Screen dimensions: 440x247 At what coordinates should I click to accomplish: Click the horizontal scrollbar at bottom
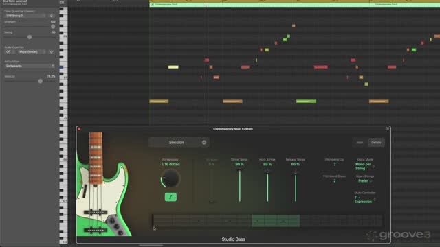(151, 246)
